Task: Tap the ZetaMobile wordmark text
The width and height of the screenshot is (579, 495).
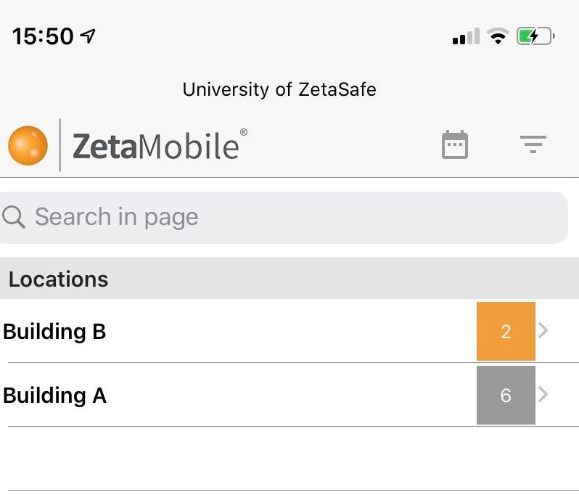Action: tap(160, 146)
